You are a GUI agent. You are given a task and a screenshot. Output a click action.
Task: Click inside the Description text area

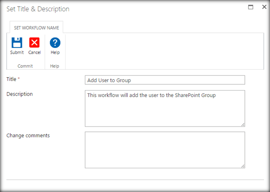click(x=165, y=108)
